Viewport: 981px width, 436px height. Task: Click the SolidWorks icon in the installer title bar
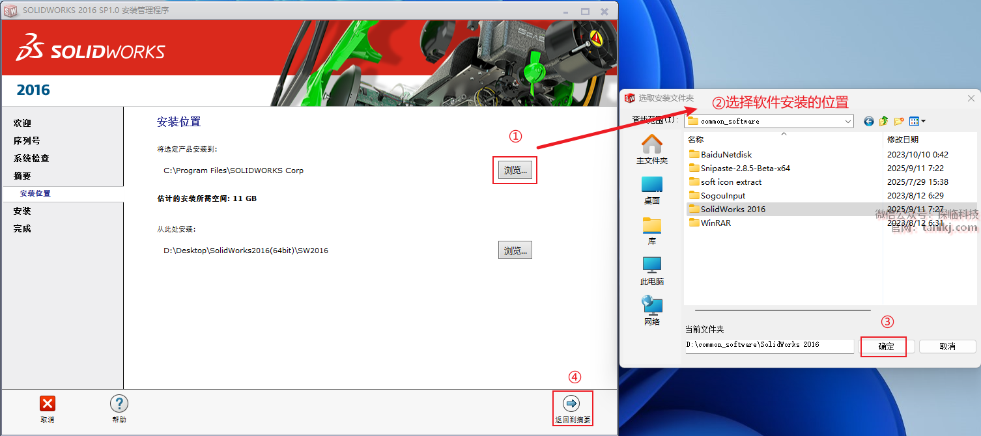click(x=10, y=10)
